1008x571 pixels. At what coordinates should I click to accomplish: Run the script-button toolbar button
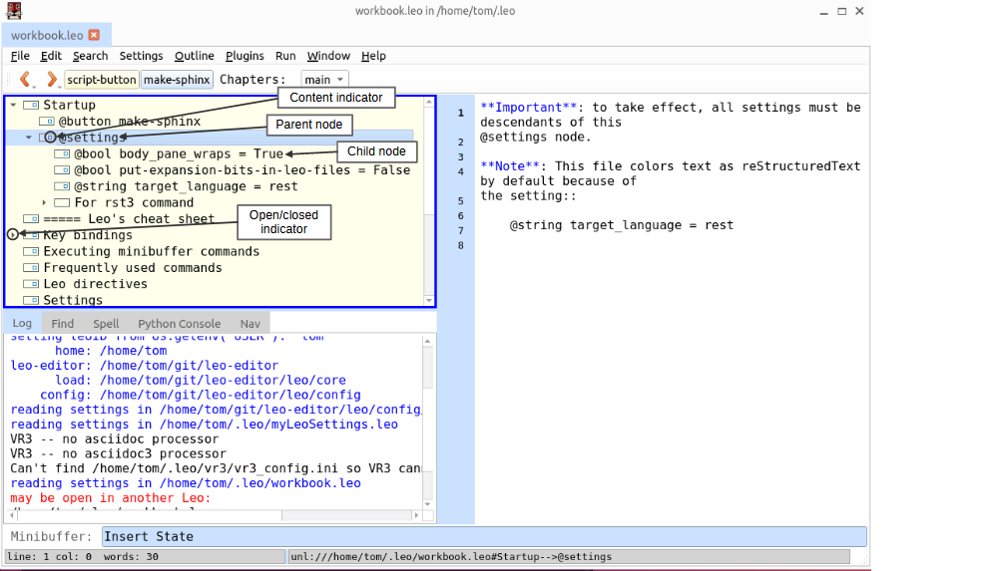pyautogui.click(x=102, y=80)
